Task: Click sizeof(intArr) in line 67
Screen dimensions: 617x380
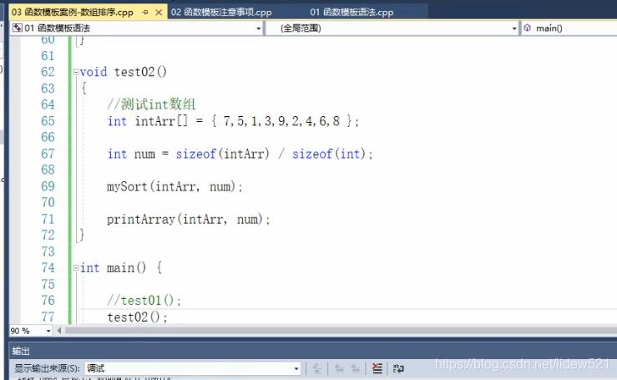Action: point(223,154)
